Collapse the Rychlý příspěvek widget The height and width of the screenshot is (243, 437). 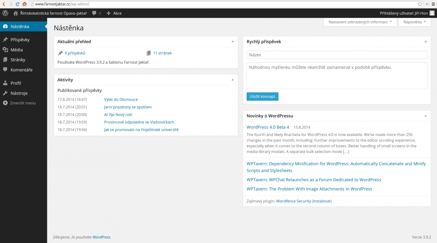click(426, 42)
